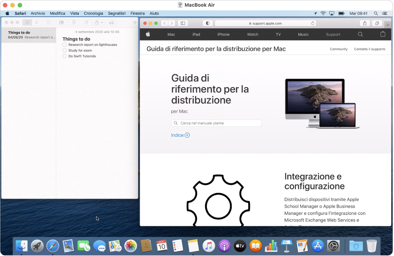The width and height of the screenshot is (394, 256).
Task: Go forward in the Safari window
Action: click(x=172, y=23)
